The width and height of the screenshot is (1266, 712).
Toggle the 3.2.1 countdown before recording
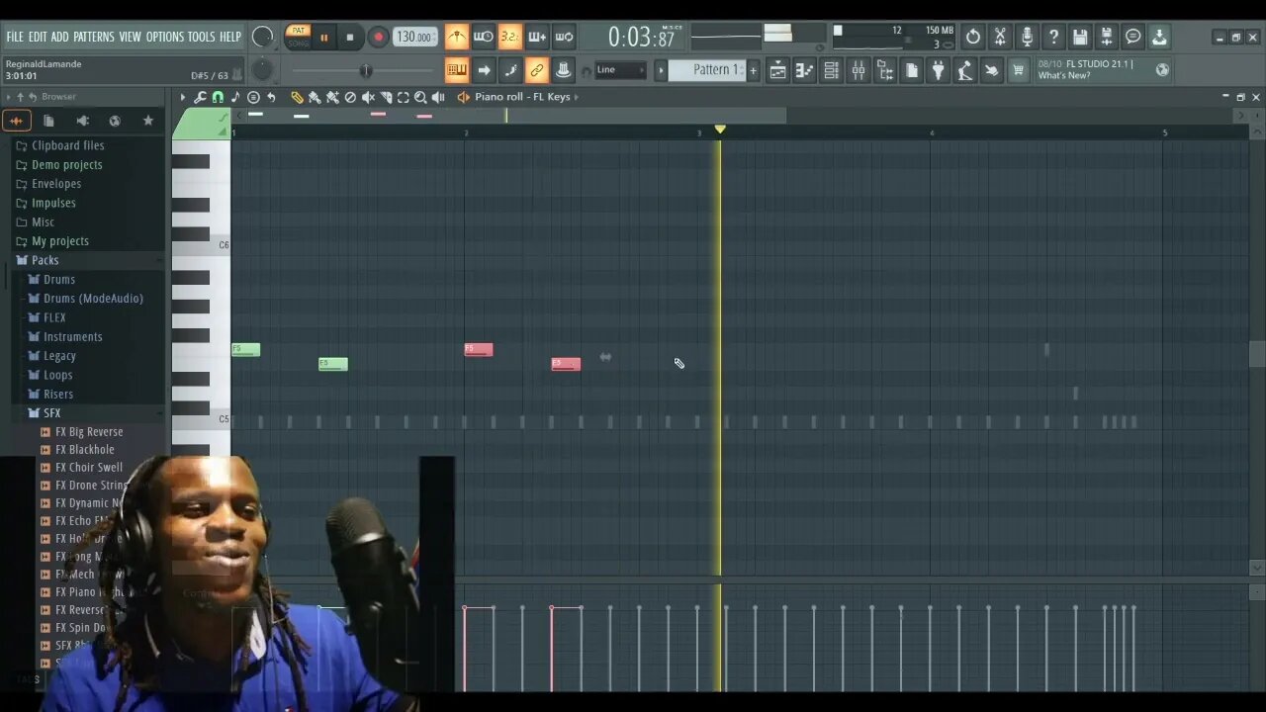pos(509,37)
